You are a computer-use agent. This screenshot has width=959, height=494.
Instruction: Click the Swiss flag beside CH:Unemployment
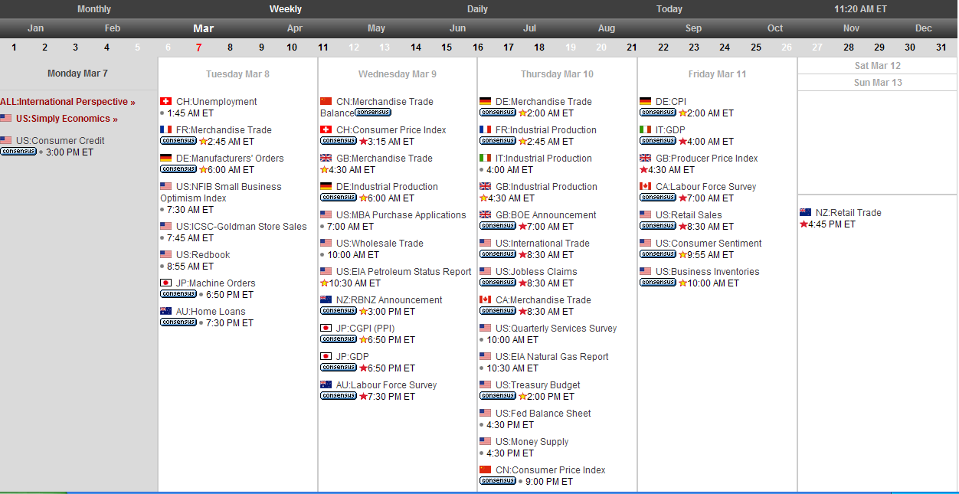[165, 102]
